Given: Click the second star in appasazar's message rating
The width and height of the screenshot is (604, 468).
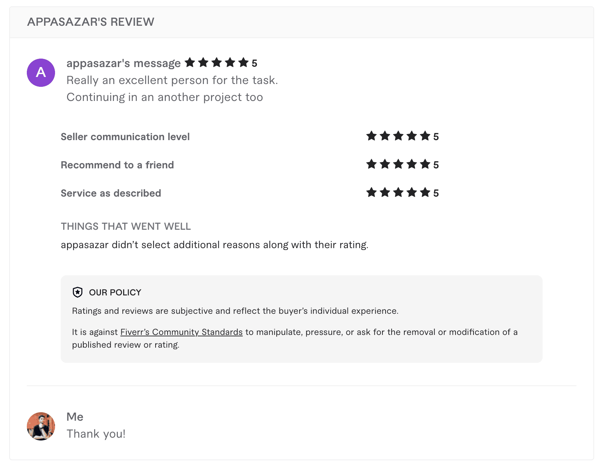Looking at the screenshot, I should coord(204,62).
